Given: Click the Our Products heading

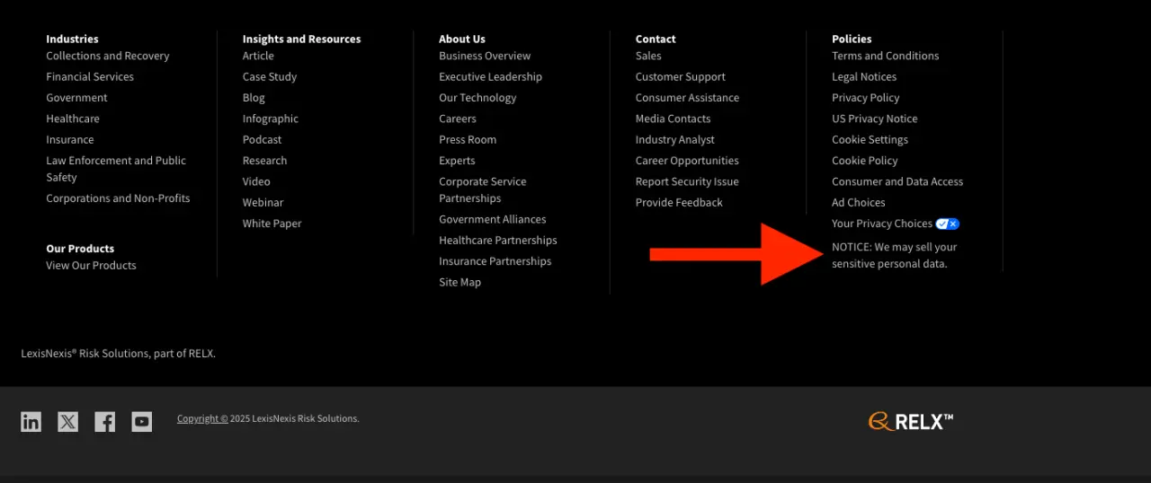Looking at the screenshot, I should (80, 249).
